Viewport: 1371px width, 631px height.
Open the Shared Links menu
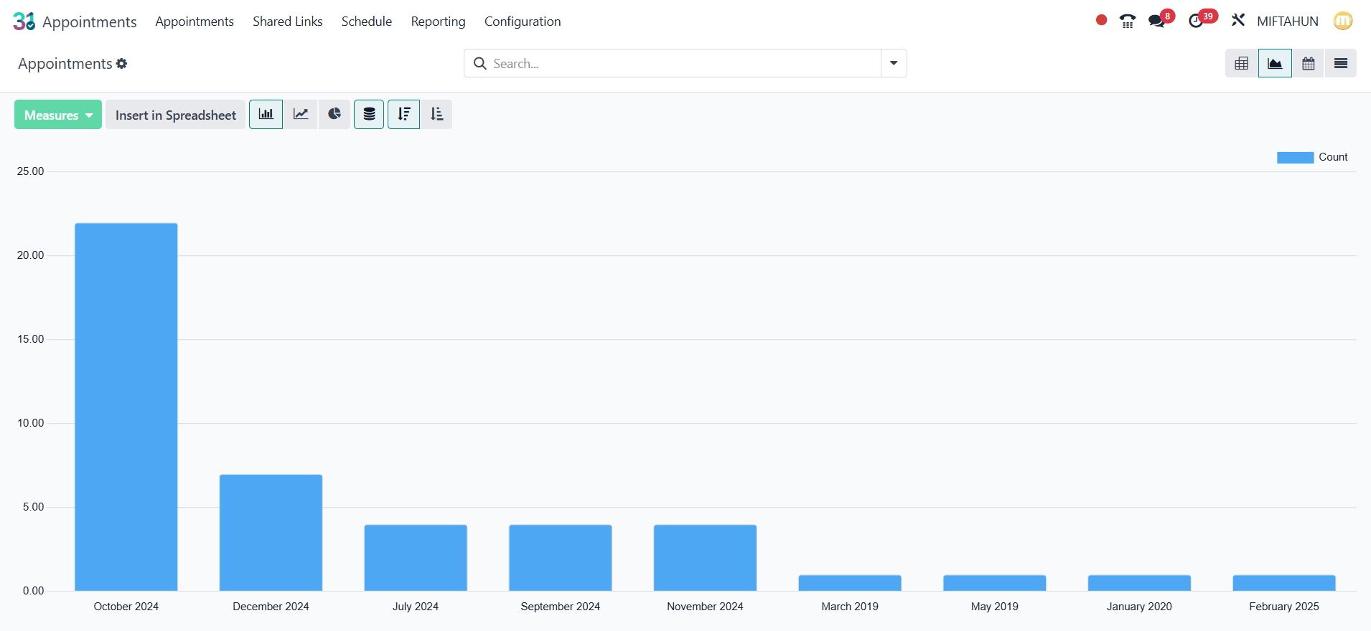click(288, 22)
